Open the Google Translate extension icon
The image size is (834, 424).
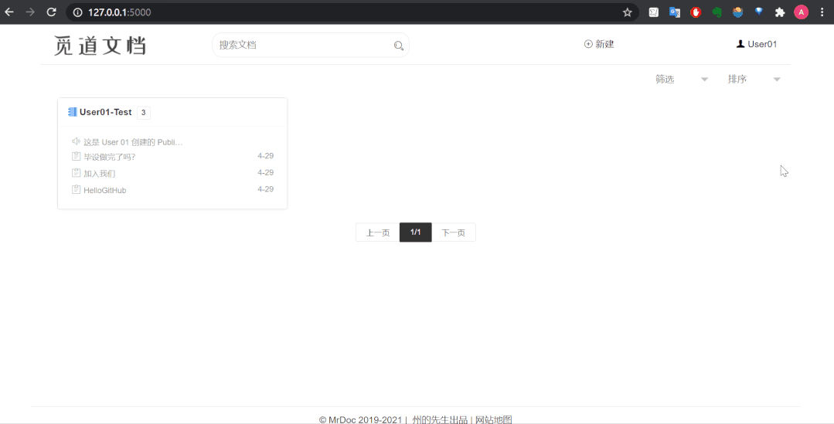pyautogui.click(x=675, y=12)
